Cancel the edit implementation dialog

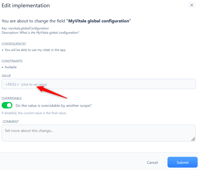coord(152,162)
